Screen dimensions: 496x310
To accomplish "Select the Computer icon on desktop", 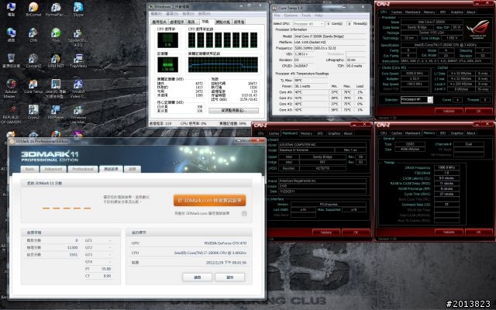I will point(11,9).
